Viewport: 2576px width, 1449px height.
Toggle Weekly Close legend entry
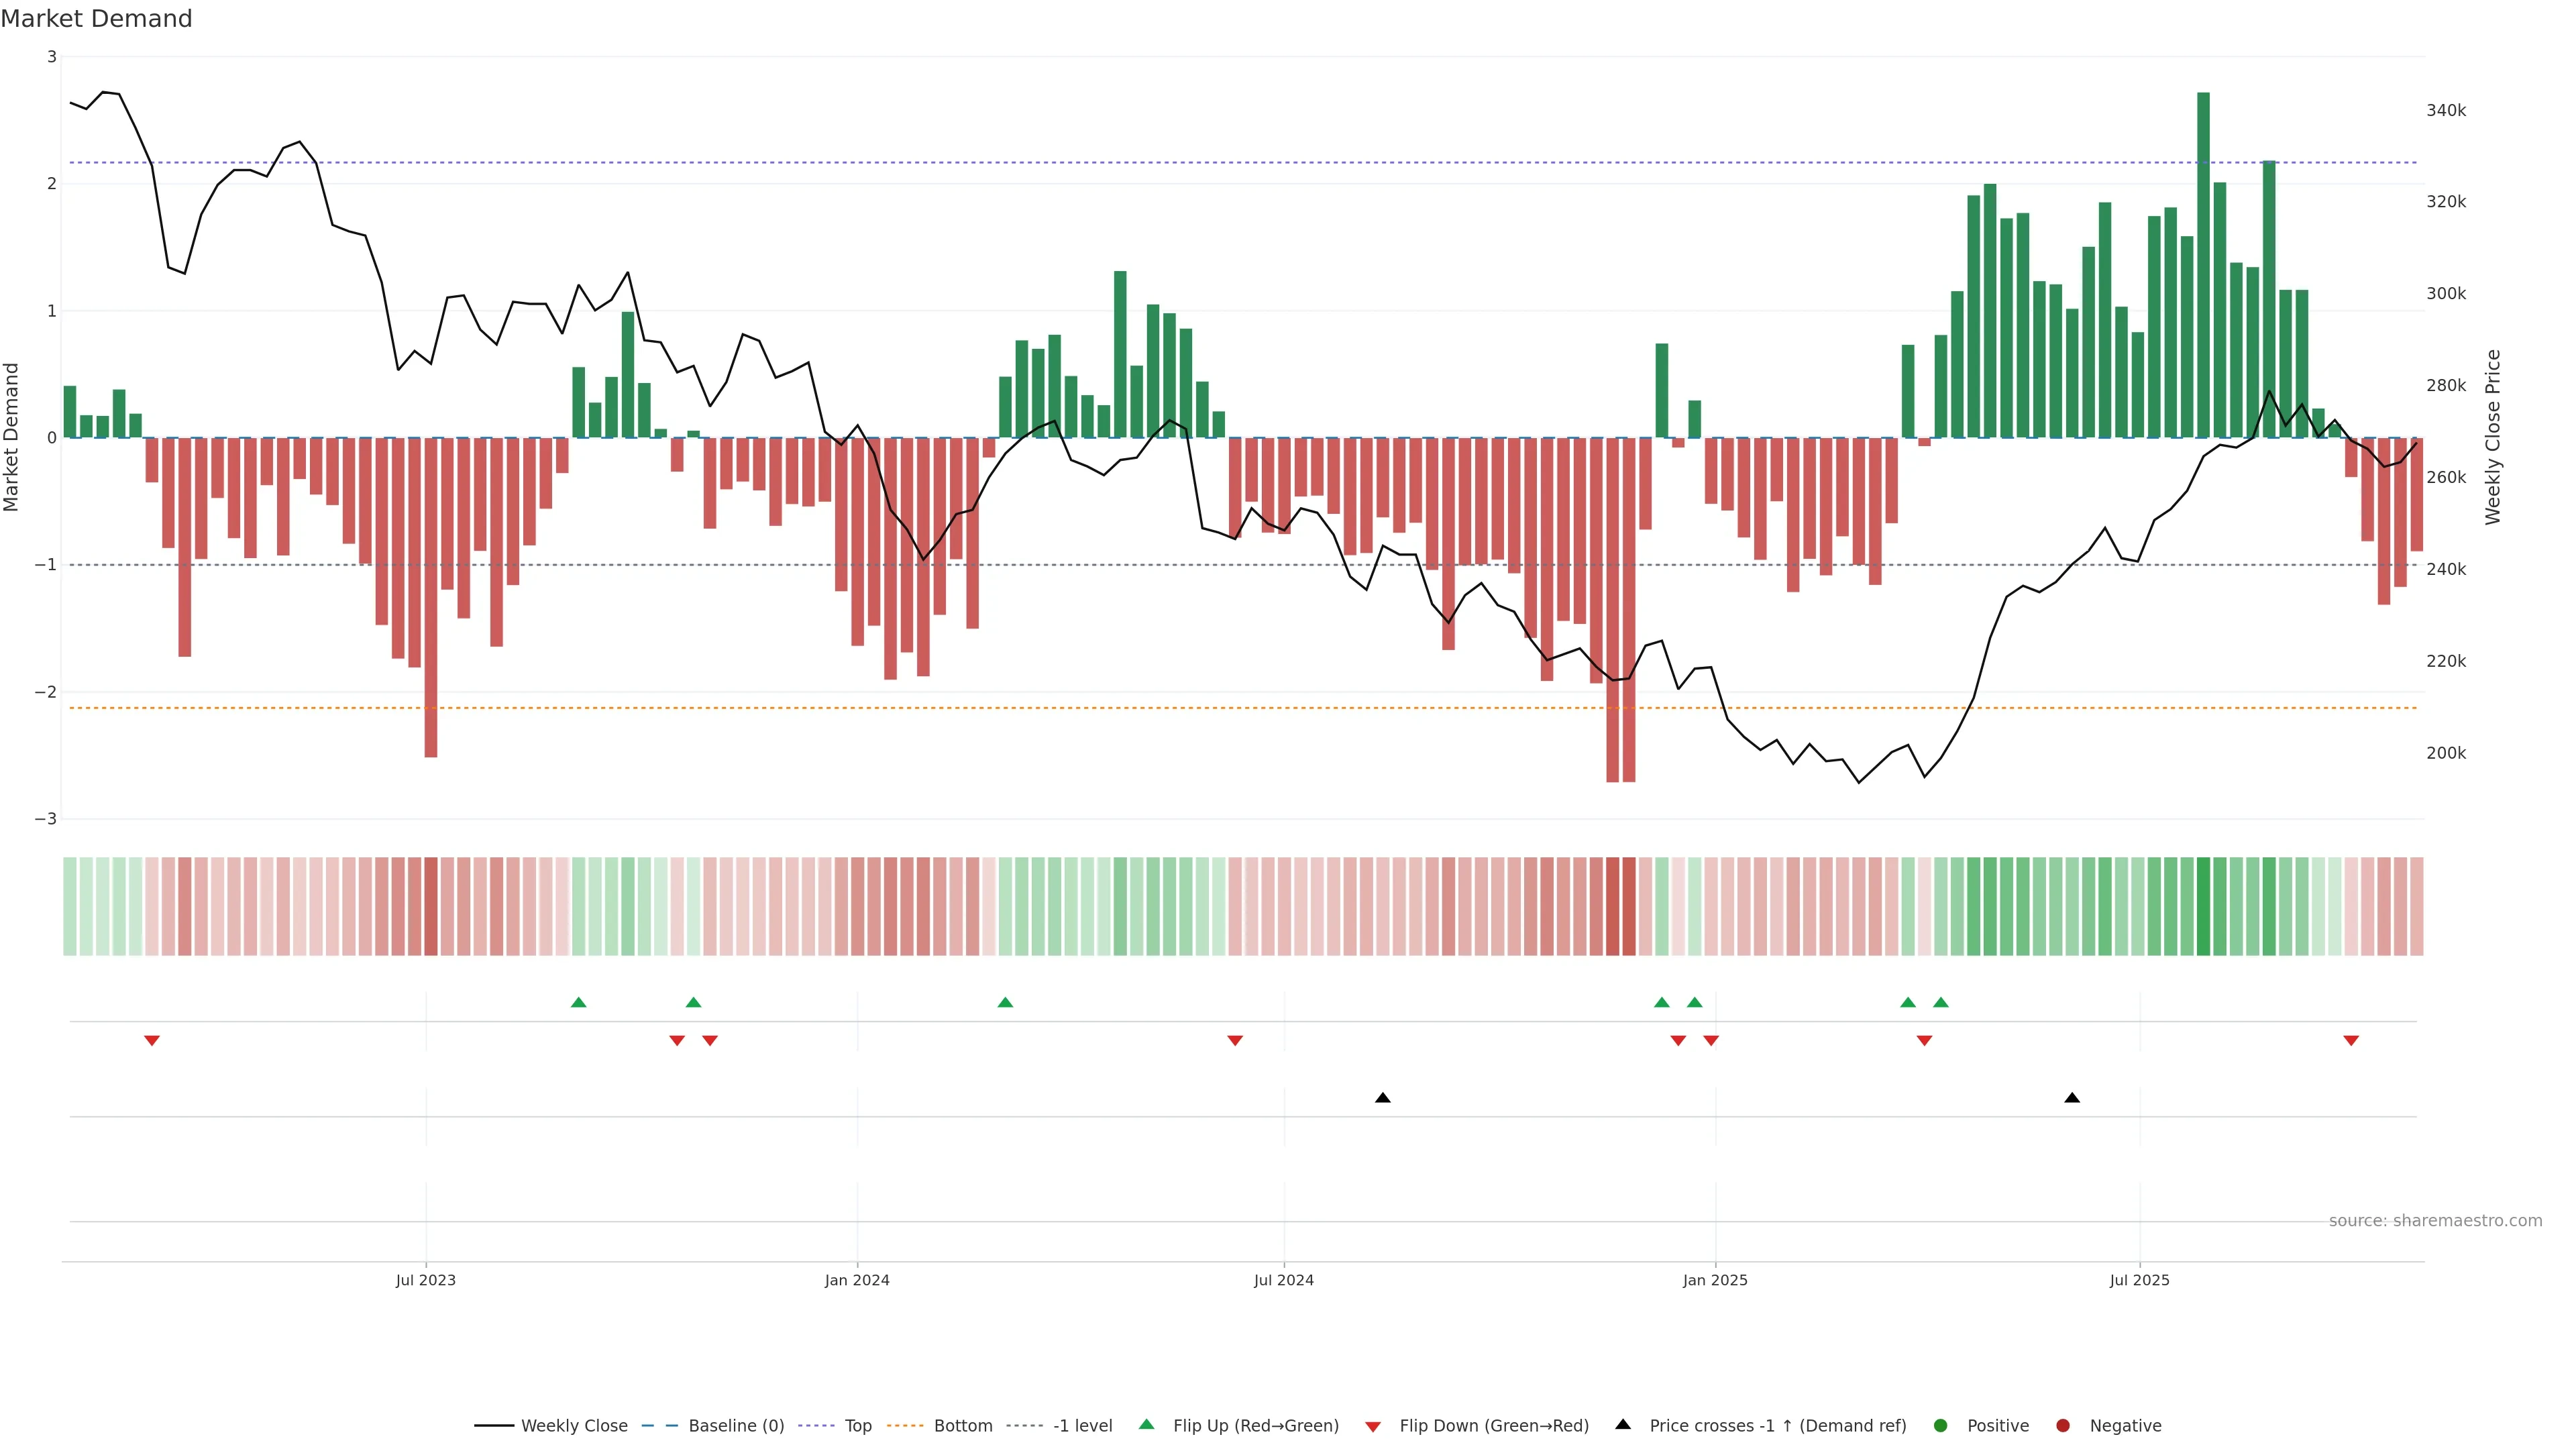[573, 1425]
